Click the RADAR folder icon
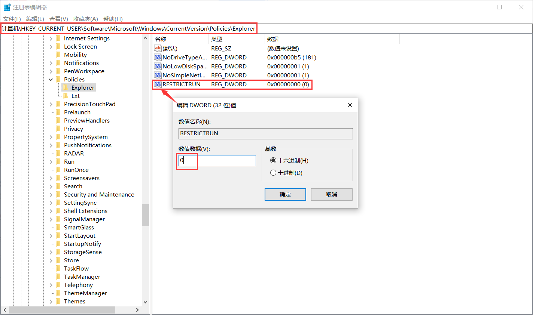Viewport: 533px width, 315px height. [x=58, y=153]
